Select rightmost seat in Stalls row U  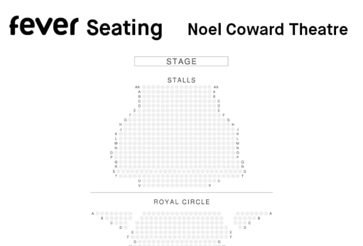214,180
